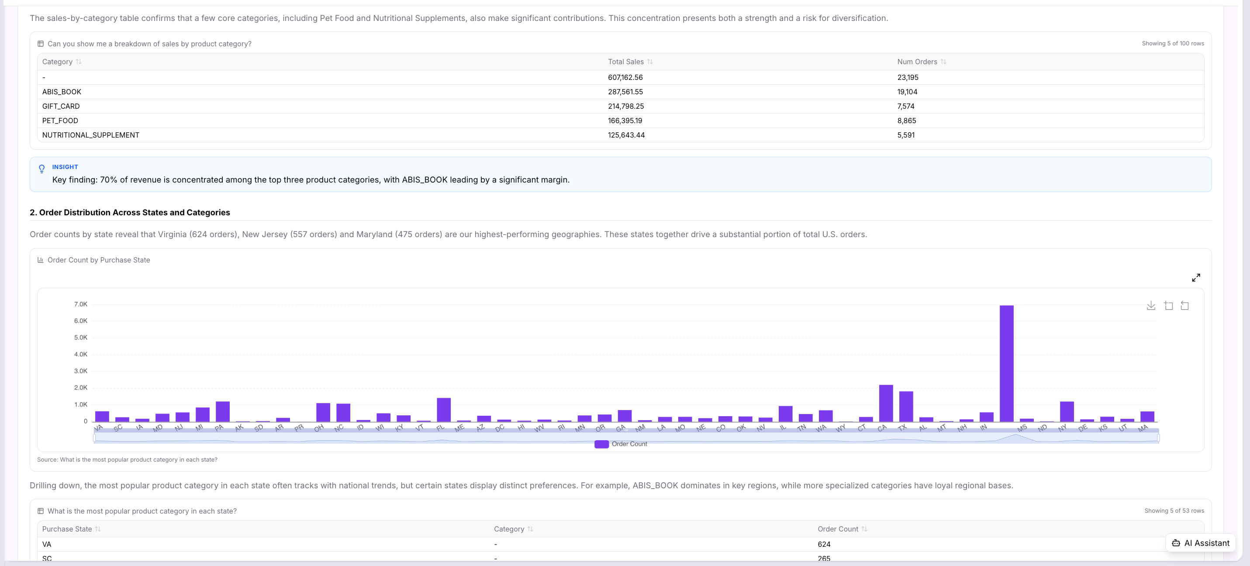Click the Insight lightbulb icon
This screenshot has height=566, width=1250.
tap(42, 169)
